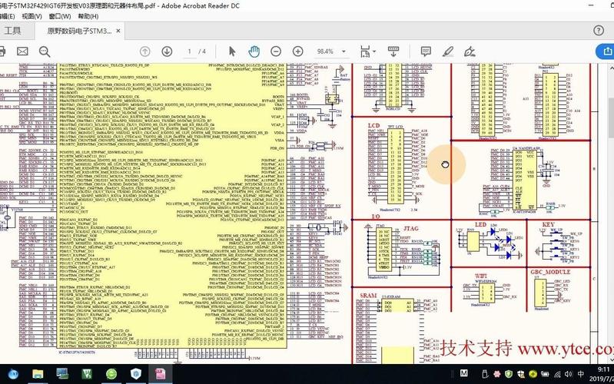This screenshot has width=614, height=384.
Task: Open the green shield security tray icon
Action: [509, 374]
